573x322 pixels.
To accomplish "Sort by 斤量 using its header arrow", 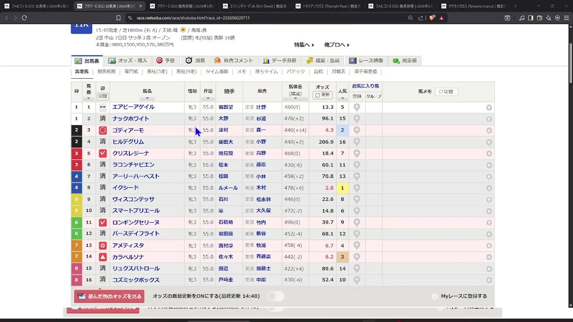I will (x=208, y=98).
